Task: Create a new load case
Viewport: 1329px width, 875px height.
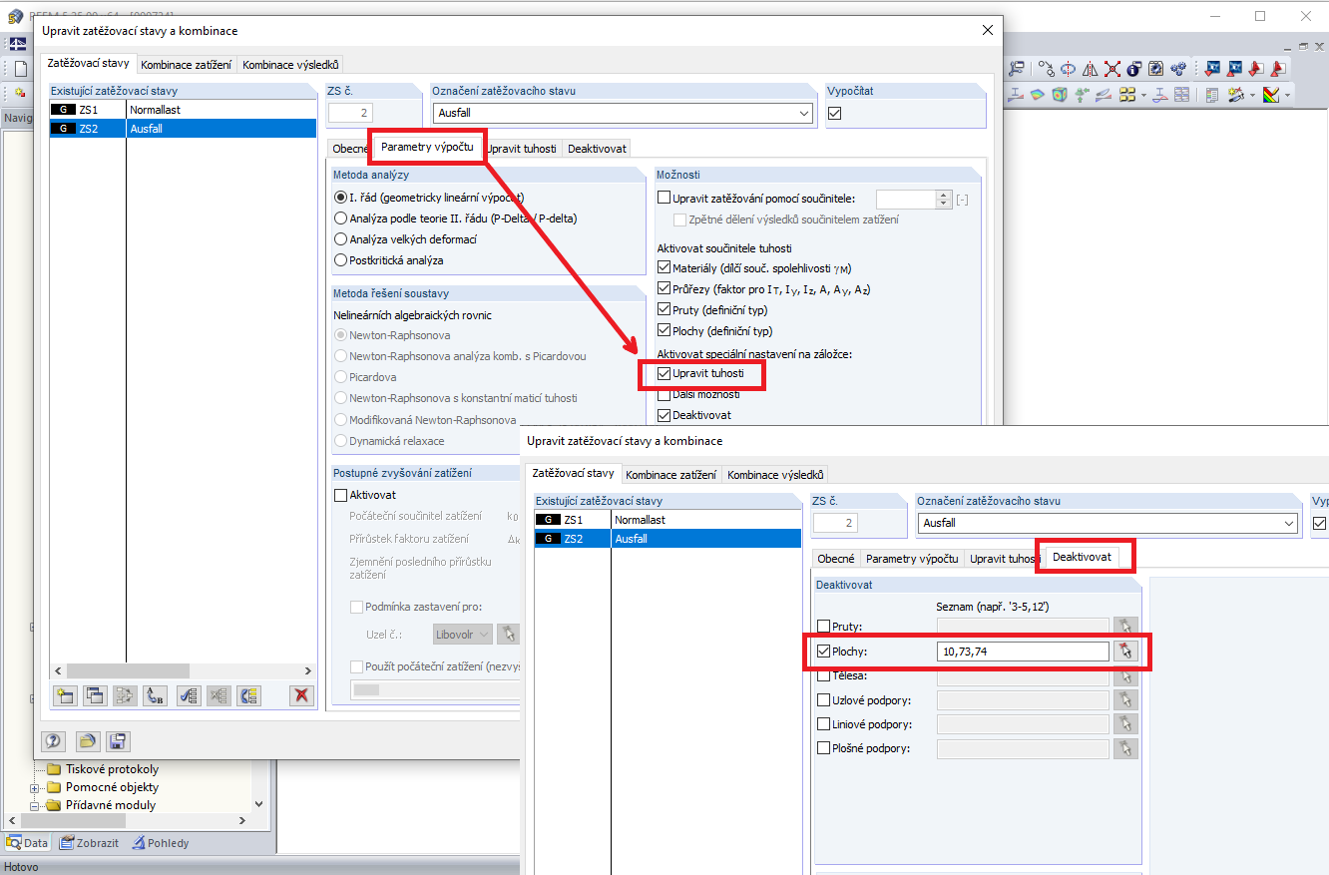Action: click(x=64, y=695)
